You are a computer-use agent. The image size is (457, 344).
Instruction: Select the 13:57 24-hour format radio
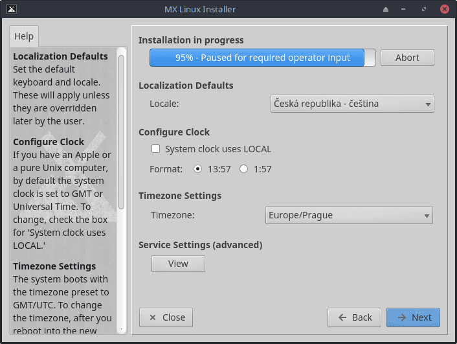(x=197, y=169)
